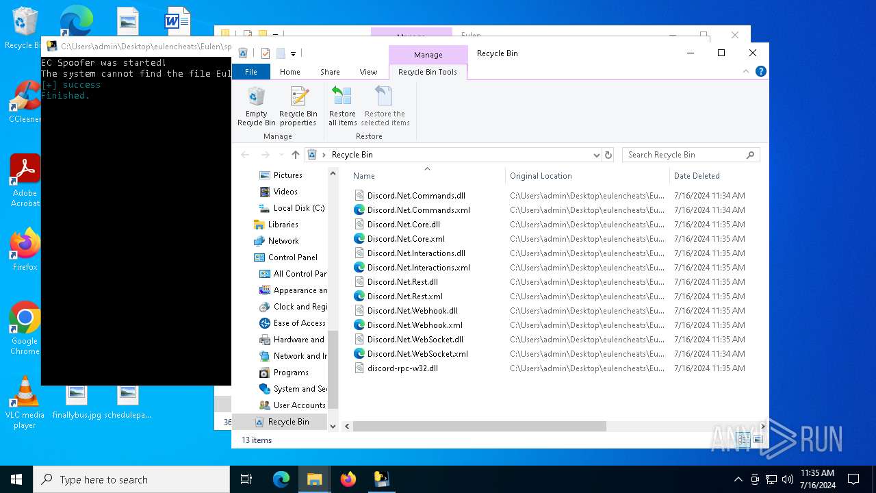The height and width of the screenshot is (493, 876).
Task: Click the Discord.Net.Interactions.xml Edge icon
Action: click(x=359, y=268)
